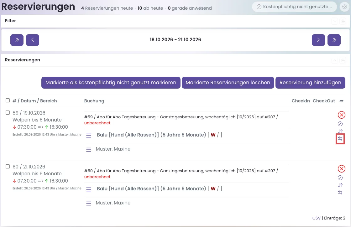The image size is (351, 227).
Task: Click '0 gerade anwesend' in the header
Action: 190,8
